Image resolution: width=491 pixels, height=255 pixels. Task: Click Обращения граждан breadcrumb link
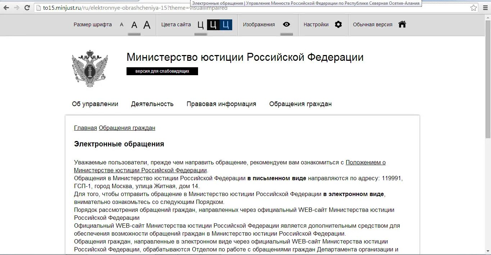click(x=127, y=128)
